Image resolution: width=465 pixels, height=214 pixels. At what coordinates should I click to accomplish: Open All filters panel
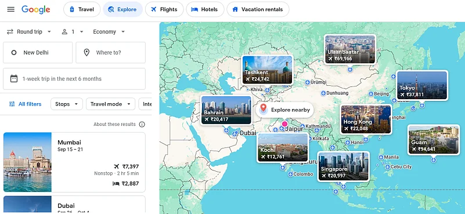[x=25, y=104]
